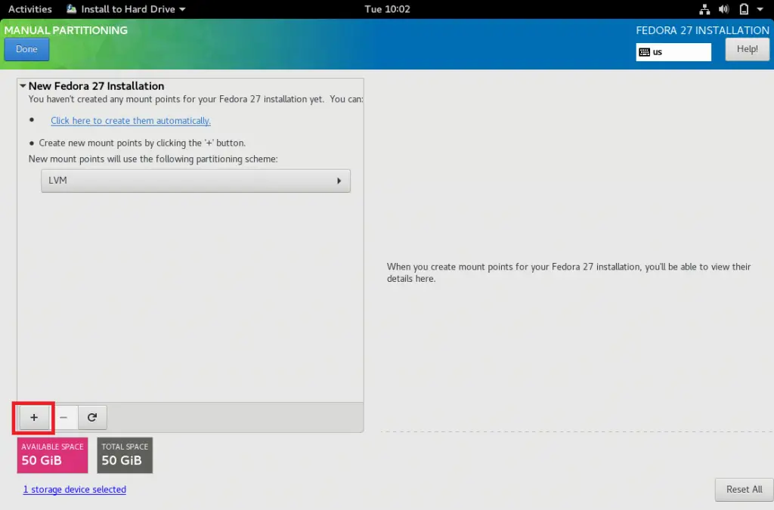Click the keyboard layout icon

(644, 52)
